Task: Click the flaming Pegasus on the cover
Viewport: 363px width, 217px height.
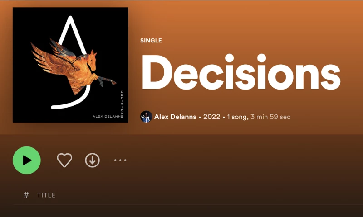Action: pos(74,67)
